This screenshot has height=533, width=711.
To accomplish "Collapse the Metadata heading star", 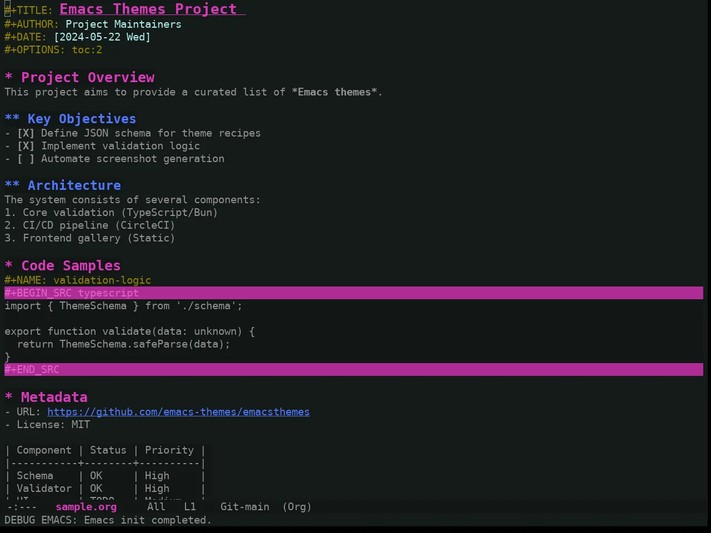I will (8, 398).
